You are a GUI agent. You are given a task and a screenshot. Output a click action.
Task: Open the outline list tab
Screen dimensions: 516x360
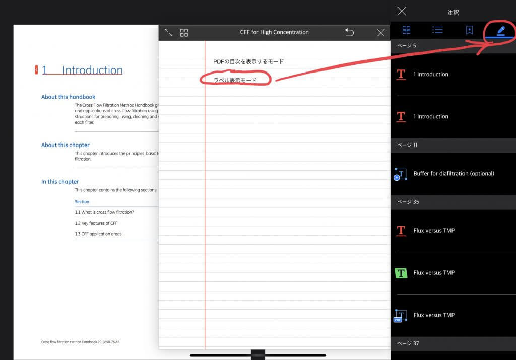[x=437, y=30]
